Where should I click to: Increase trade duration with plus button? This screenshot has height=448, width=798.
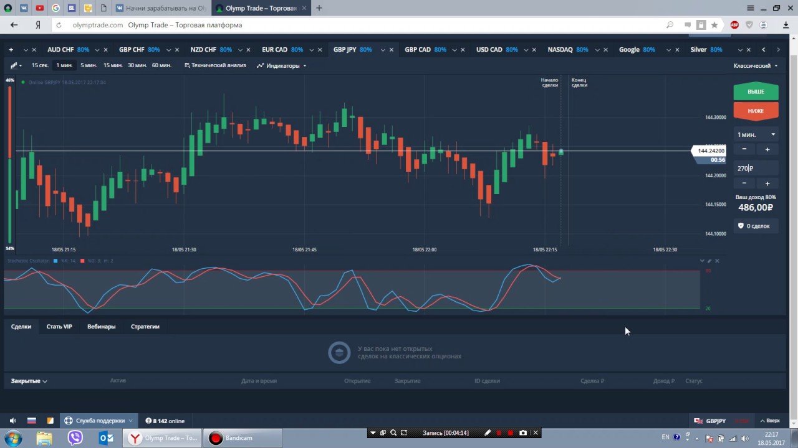[x=767, y=149]
